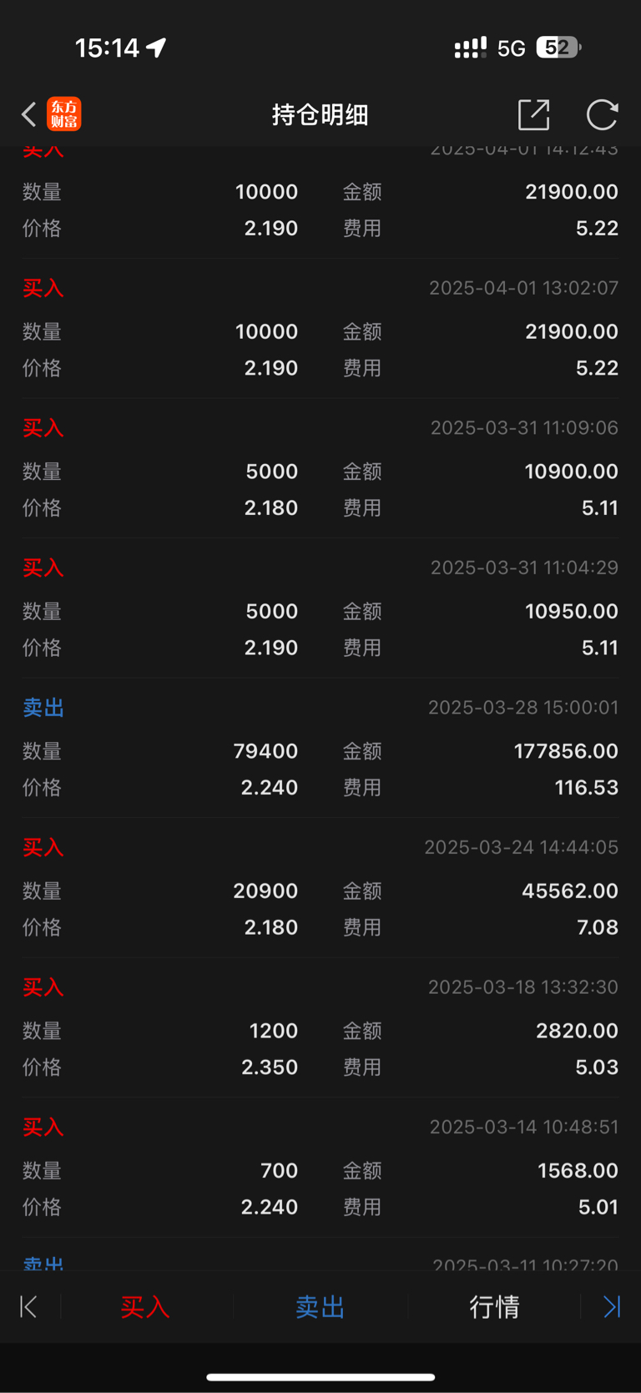Tap the amount 177856.00 in sell record
Image resolution: width=641 pixels, height=1393 pixels.
coord(566,751)
